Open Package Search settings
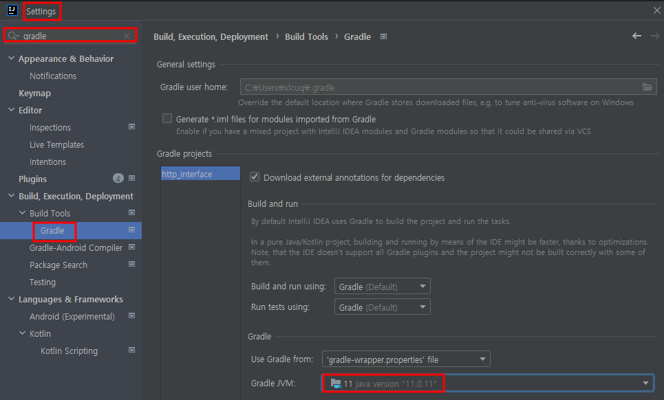 tap(58, 265)
